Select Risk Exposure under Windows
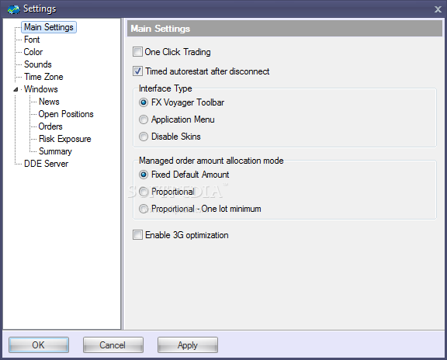This screenshot has width=447, height=360. (x=64, y=139)
